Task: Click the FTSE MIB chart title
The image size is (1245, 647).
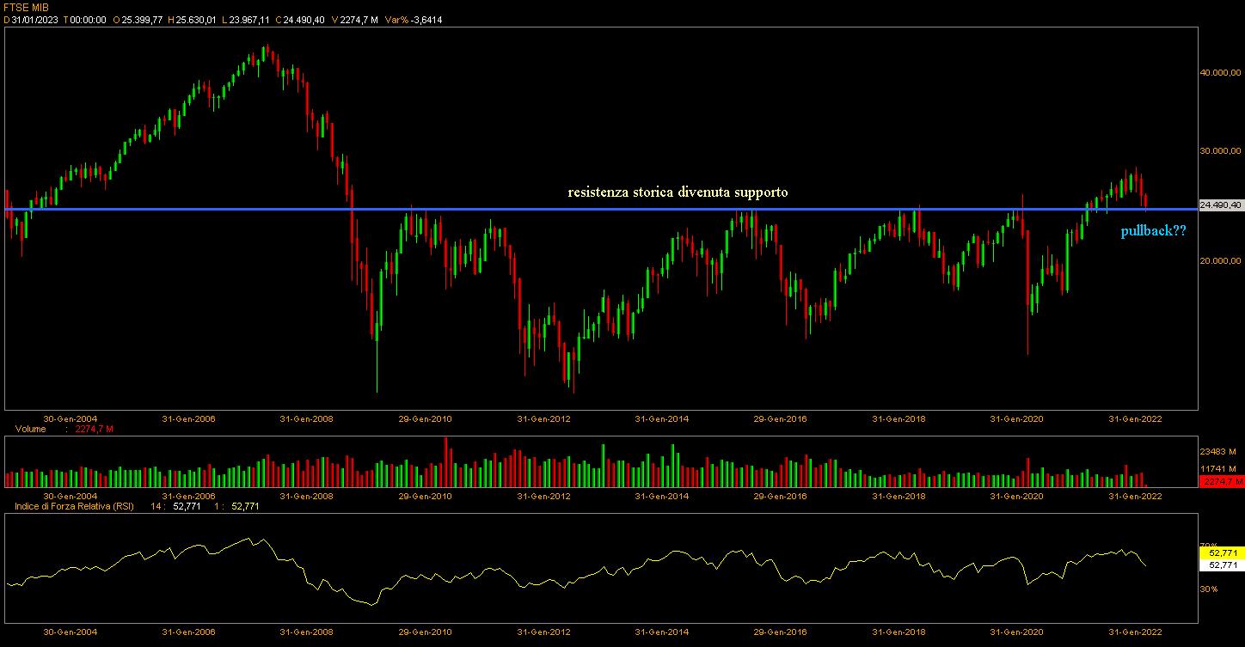Action: tap(27, 7)
